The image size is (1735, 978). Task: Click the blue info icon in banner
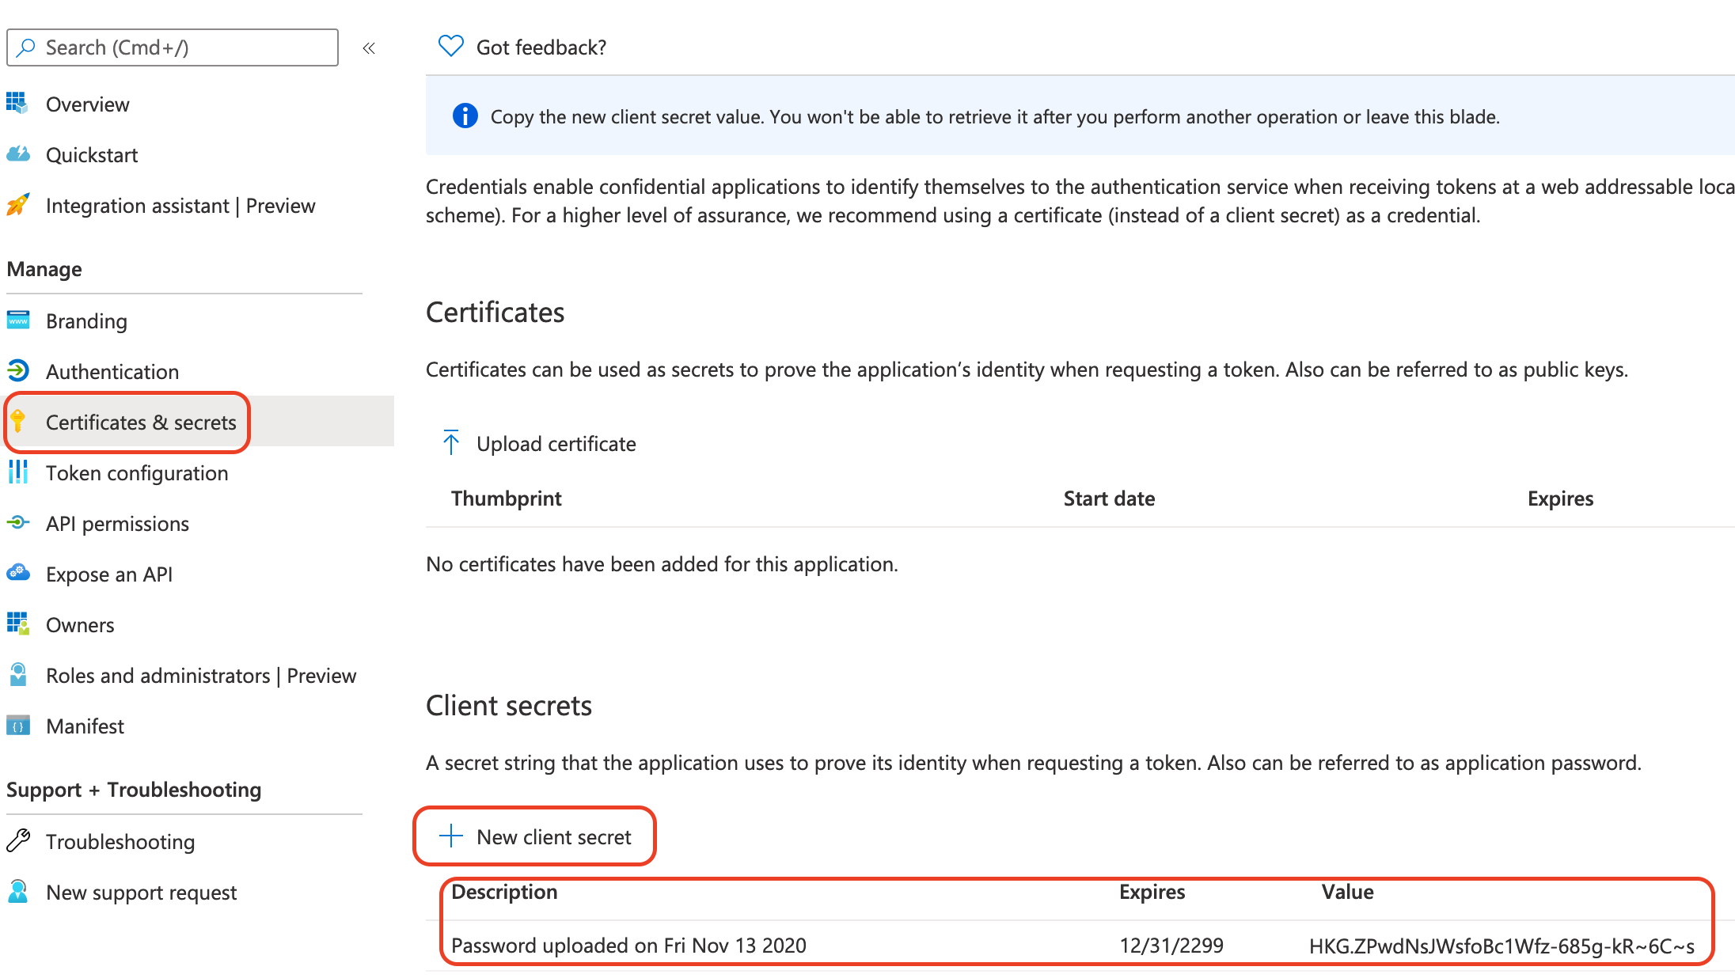tap(465, 116)
